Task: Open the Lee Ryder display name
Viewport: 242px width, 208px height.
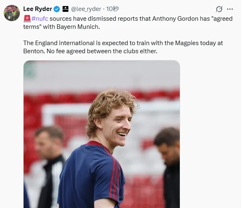Action: (37, 9)
